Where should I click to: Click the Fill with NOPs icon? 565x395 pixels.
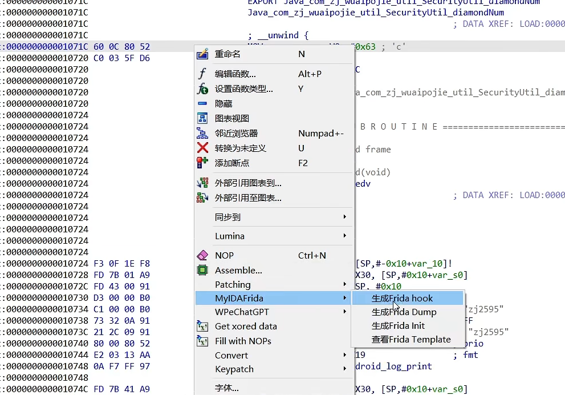click(202, 341)
